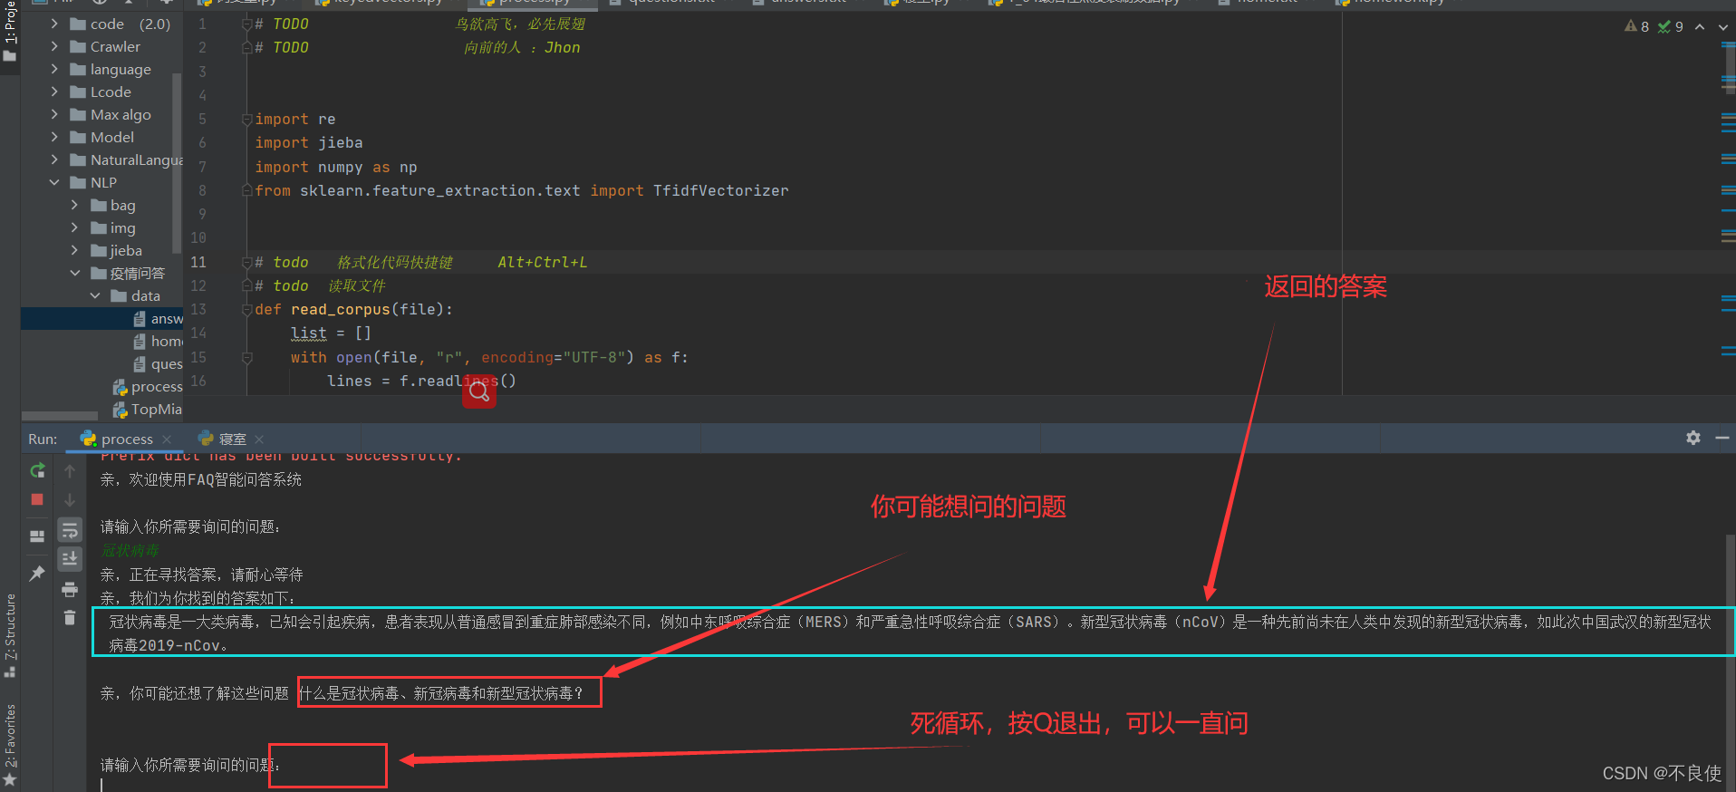
Task: Expand the Lcode folder
Action: pos(54,92)
